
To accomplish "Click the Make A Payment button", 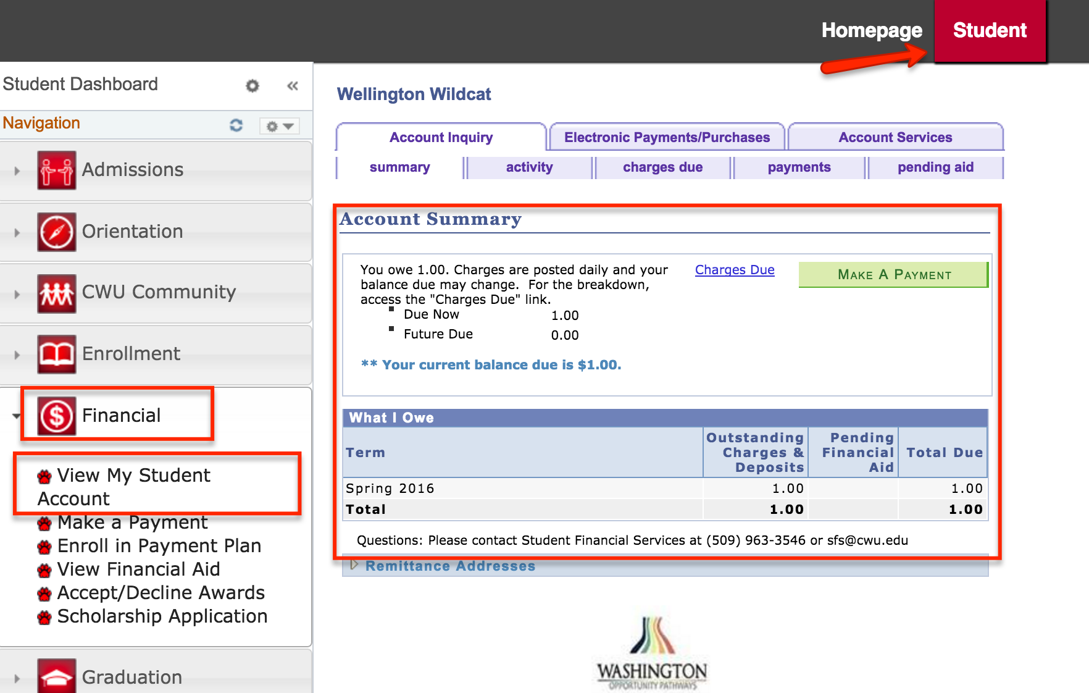I will click(x=893, y=275).
